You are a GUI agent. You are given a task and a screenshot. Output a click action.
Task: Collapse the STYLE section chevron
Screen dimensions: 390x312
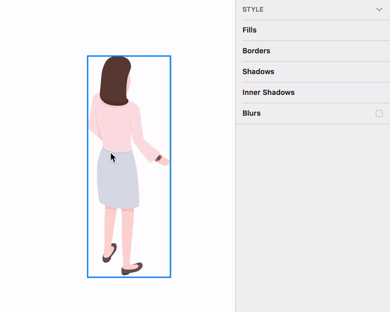pos(379,10)
